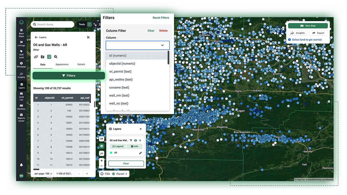Open the Lead List sidebar item
This screenshot has width=347, height=195.
coord(21,96)
